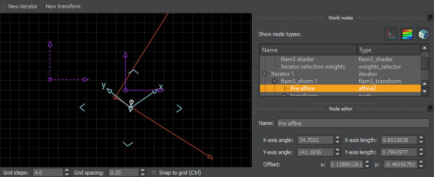Float the World nodes panel
Viewport: 434px width, 177px height.
click(430, 18)
